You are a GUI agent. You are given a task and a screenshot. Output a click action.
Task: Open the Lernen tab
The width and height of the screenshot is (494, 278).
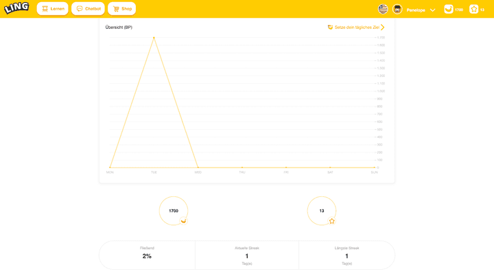(53, 9)
